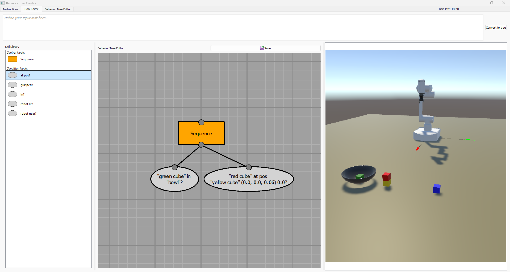Select the 'in?' condition ellipse icon
Viewport: 510px width, 272px height.
12,94
